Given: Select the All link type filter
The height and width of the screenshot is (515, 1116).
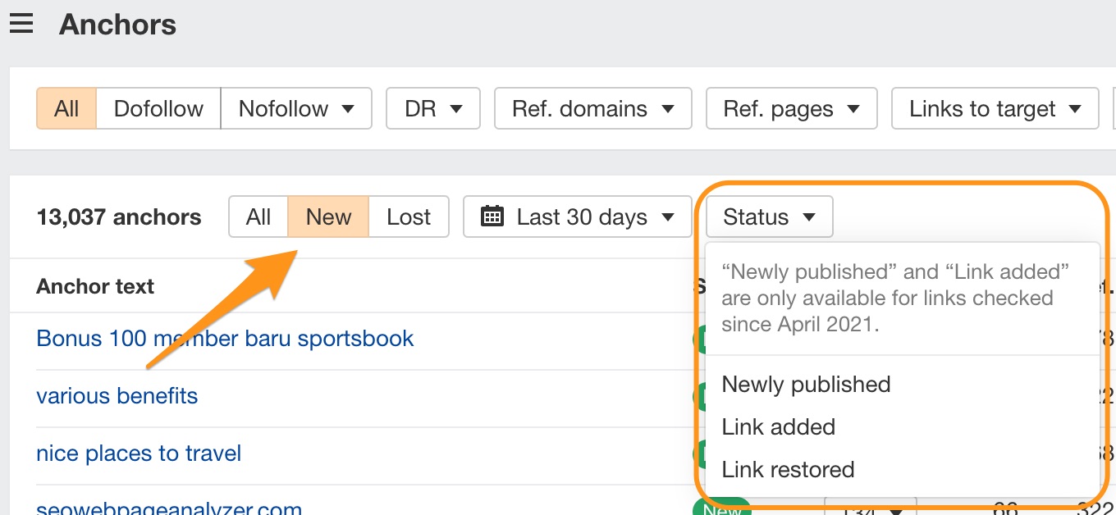Looking at the screenshot, I should coord(66,108).
